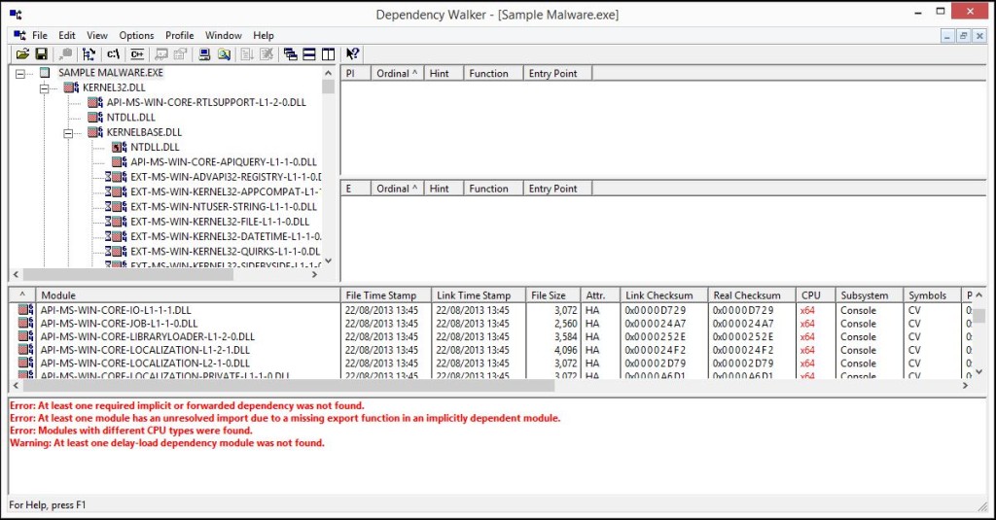Click the tree pane scroll up arrow
Image resolution: width=996 pixels, height=520 pixels.
point(329,72)
